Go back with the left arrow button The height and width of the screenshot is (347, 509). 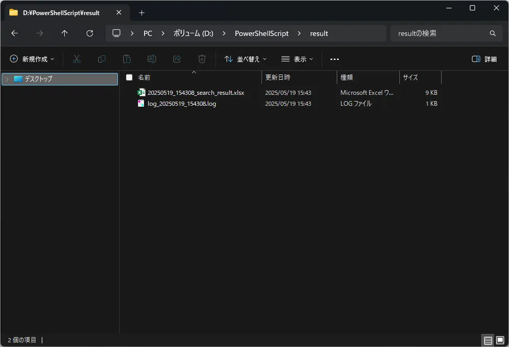click(x=15, y=33)
